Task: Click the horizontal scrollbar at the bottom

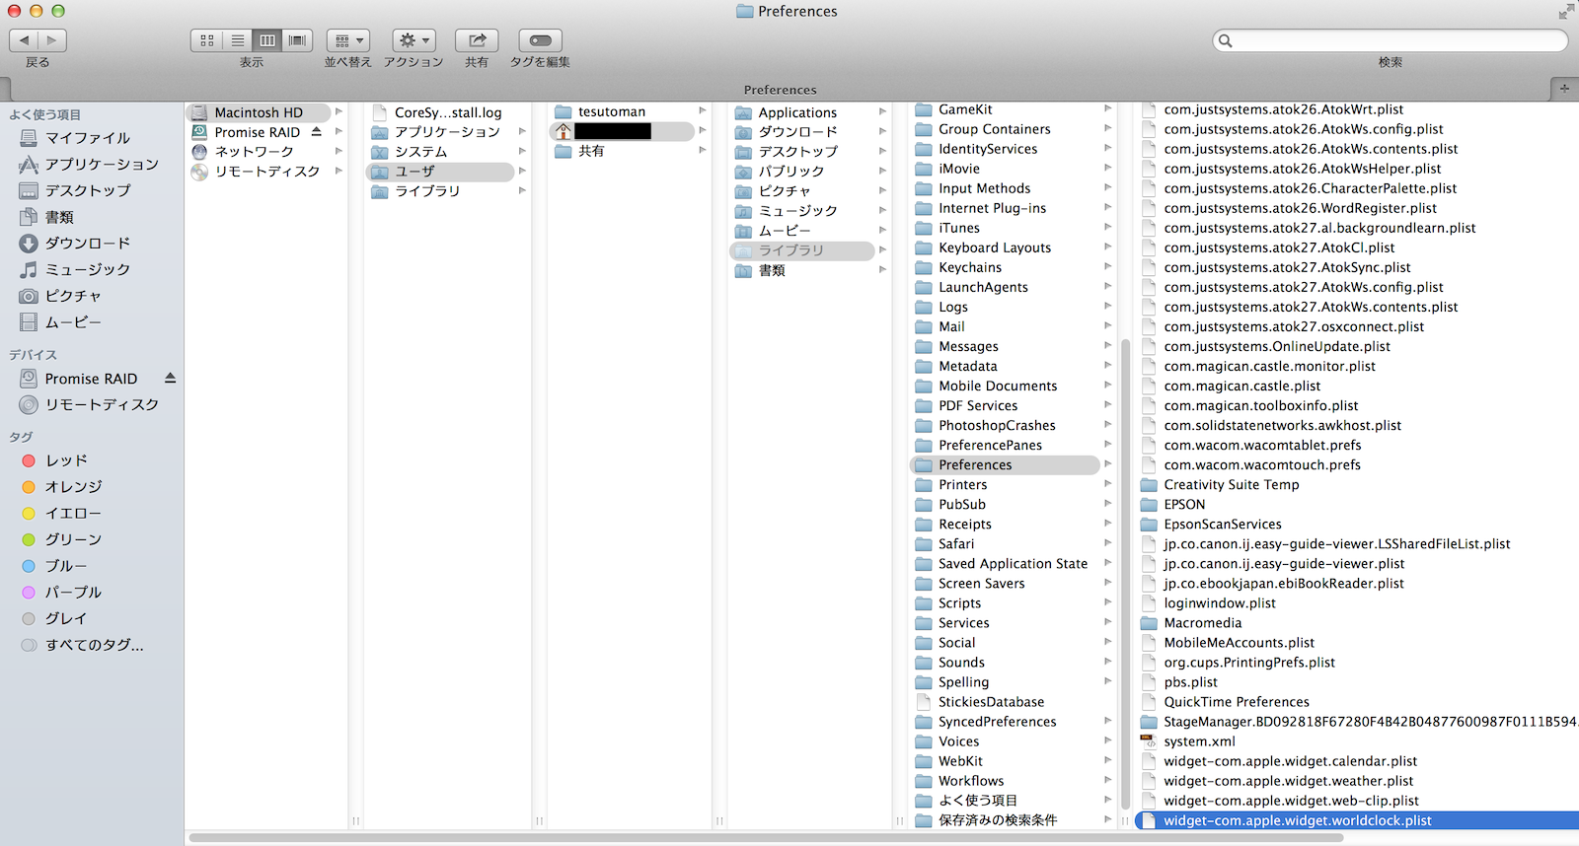Action: (x=767, y=838)
